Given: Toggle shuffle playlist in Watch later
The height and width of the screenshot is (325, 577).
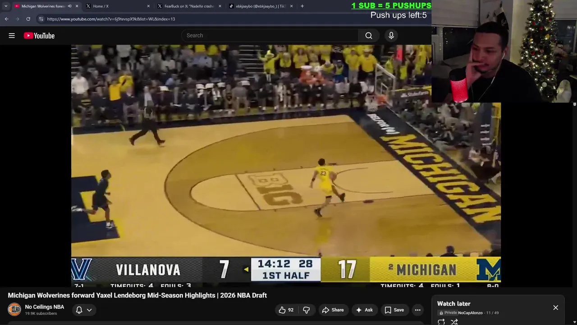Looking at the screenshot, I should (x=454, y=322).
